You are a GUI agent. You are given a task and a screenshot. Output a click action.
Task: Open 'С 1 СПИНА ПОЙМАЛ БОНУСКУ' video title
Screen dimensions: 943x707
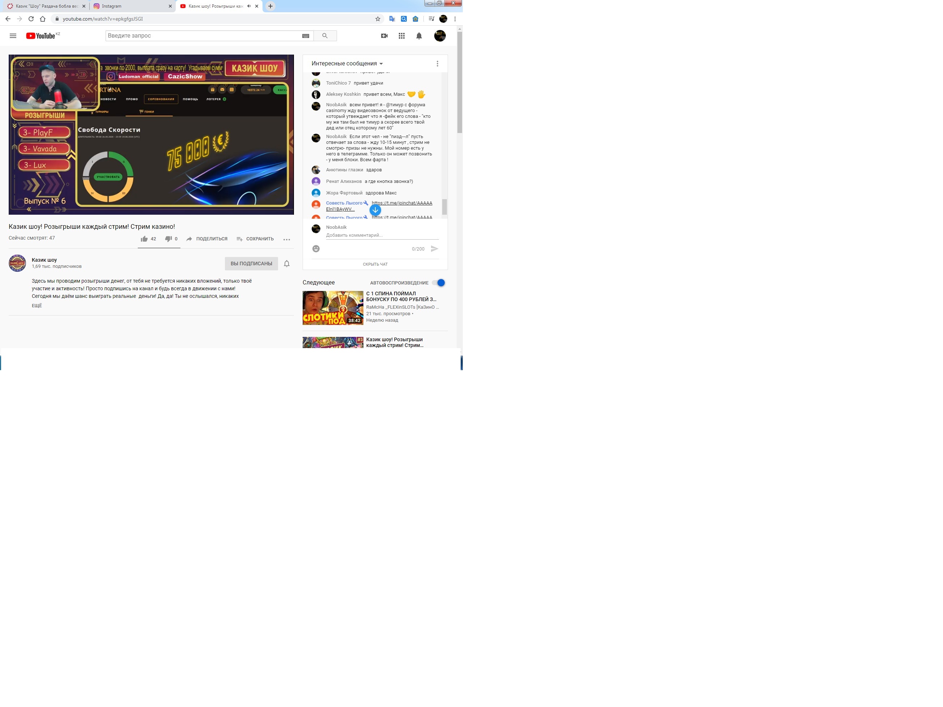pos(401,296)
